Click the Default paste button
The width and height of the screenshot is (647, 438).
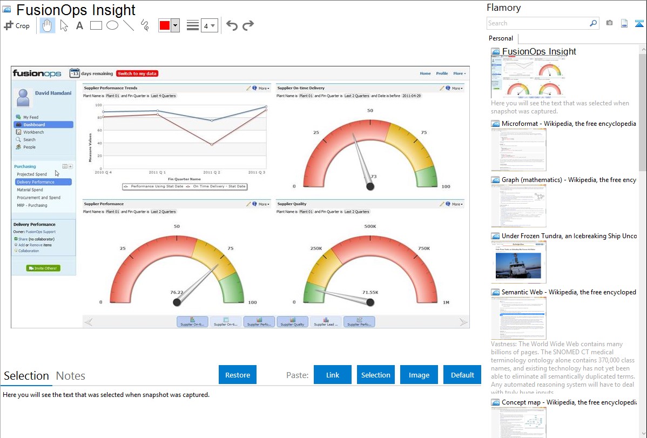462,375
